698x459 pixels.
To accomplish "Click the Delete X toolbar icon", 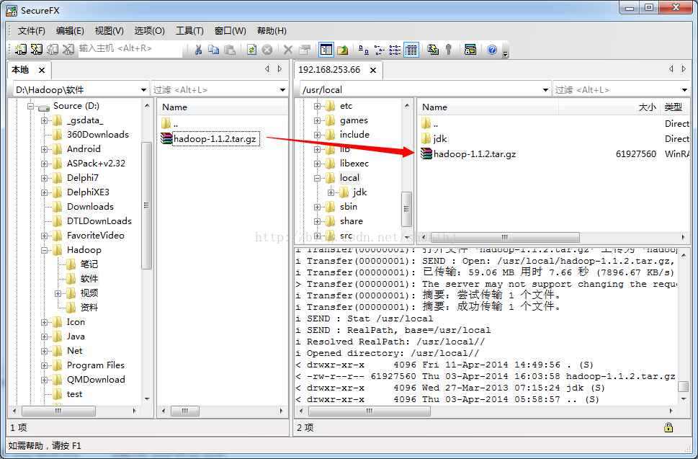I will click(288, 50).
